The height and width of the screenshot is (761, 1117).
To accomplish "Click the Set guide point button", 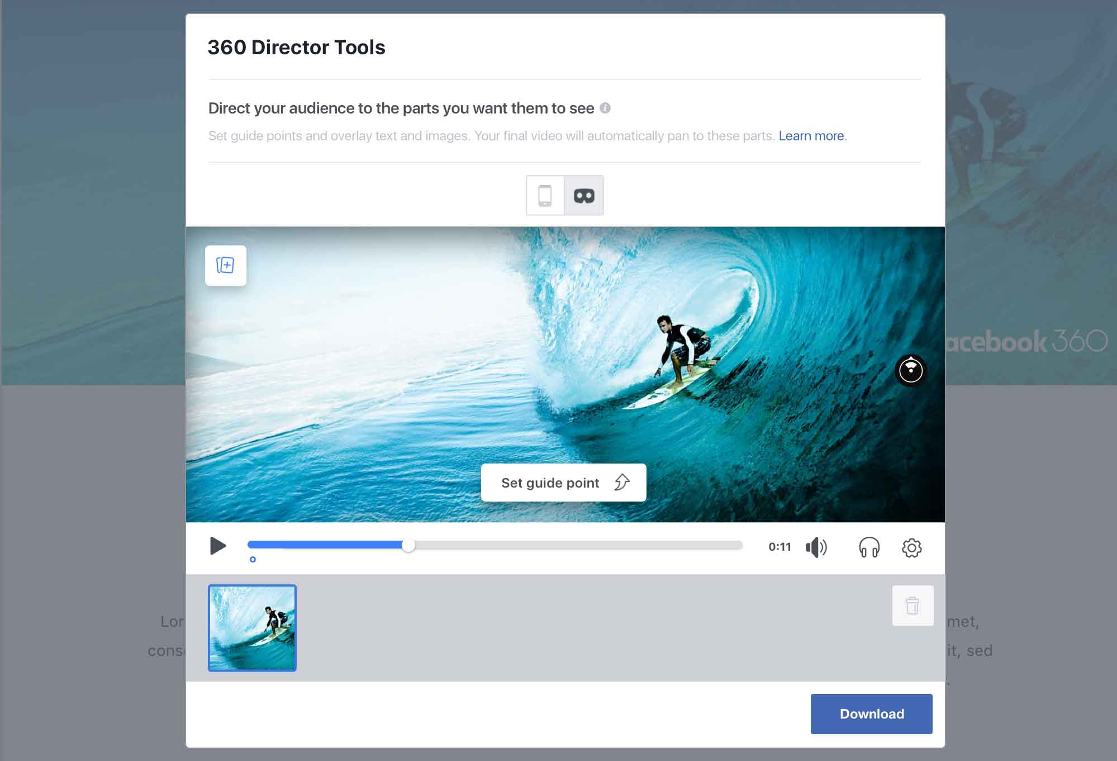I will [563, 483].
